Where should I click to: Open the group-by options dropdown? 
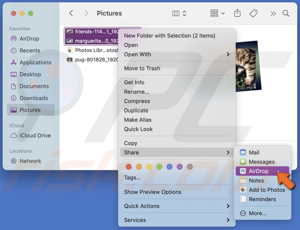click(217, 13)
